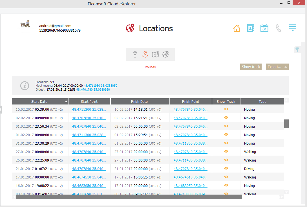This screenshot has width=307, height=207.
Task: Click the Show Track column header
Action: click(x=226, y=101)
